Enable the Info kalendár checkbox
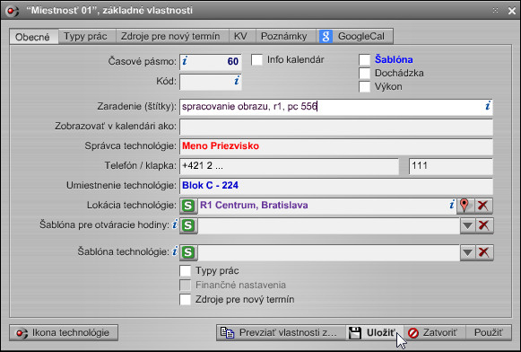Viewport: 521px width, 352px height. (256, 60)
